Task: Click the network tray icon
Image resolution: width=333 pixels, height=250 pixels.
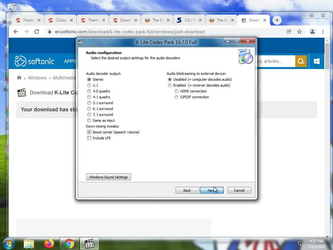Action: (300, 243)
